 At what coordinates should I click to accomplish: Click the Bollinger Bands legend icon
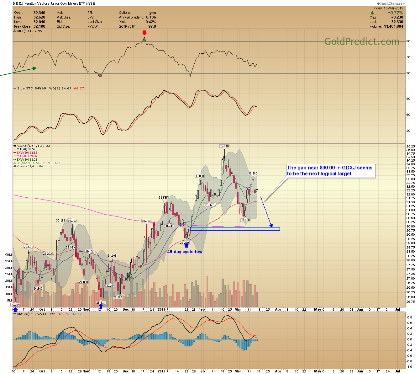pyautogui.click(x=15, y=163)
